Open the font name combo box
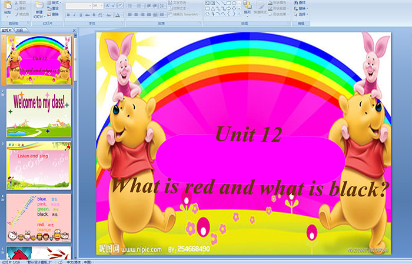The image size is (412, 264). tap(78, 5)
